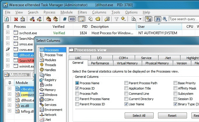Toggle the # number format icon
This screenshot has width=199, height=122.
pos(65,19)
